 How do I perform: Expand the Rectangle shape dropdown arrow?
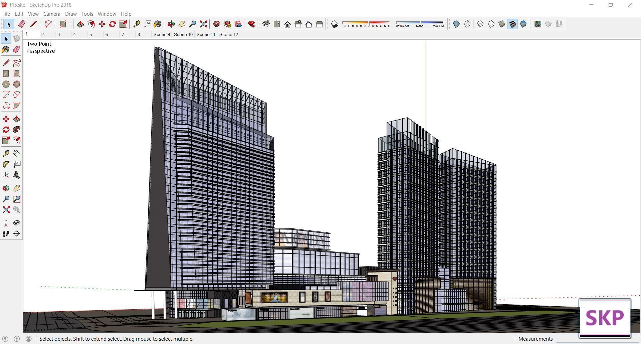tap(70, 24)
